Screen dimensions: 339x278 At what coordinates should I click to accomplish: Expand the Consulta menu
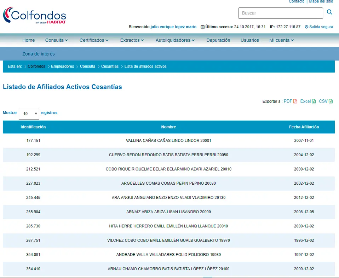[x=57, y=40]
